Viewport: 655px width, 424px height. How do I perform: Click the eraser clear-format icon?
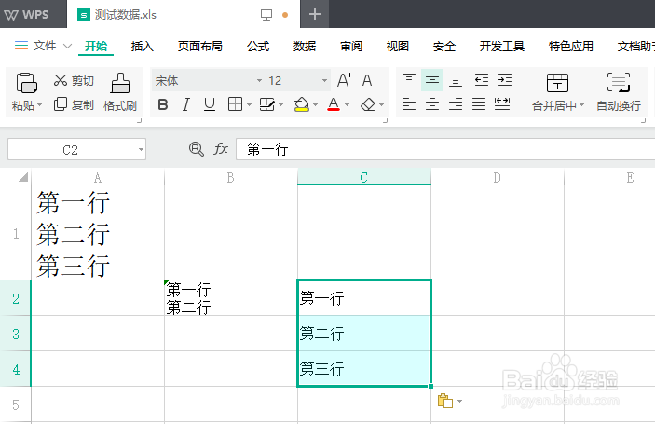[x=368, y=104]
